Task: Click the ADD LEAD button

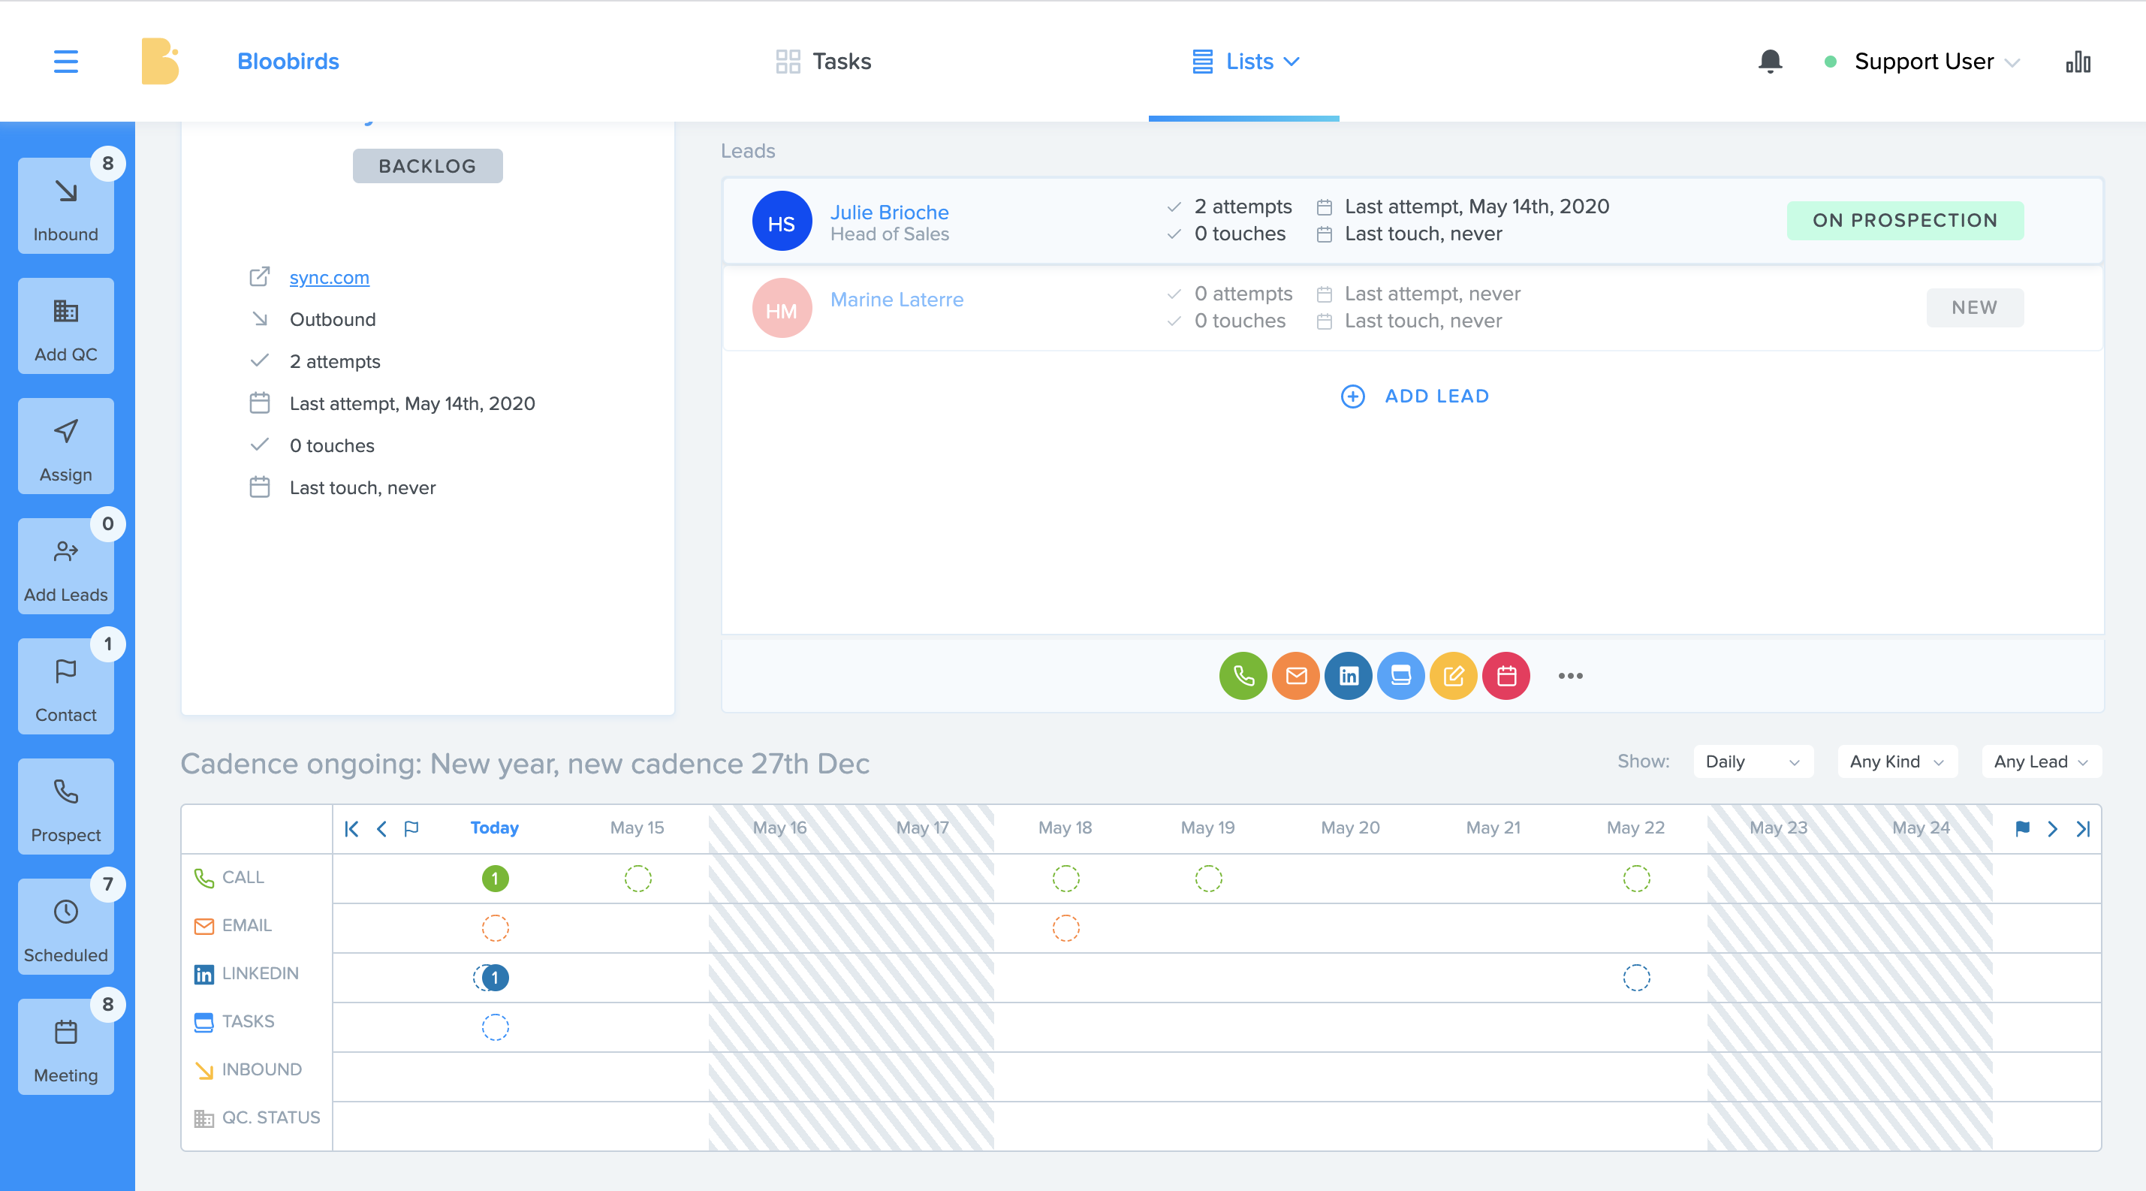Action: click(1415, 396)
